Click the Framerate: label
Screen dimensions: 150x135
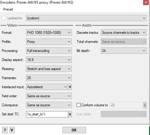click(9, 78)
